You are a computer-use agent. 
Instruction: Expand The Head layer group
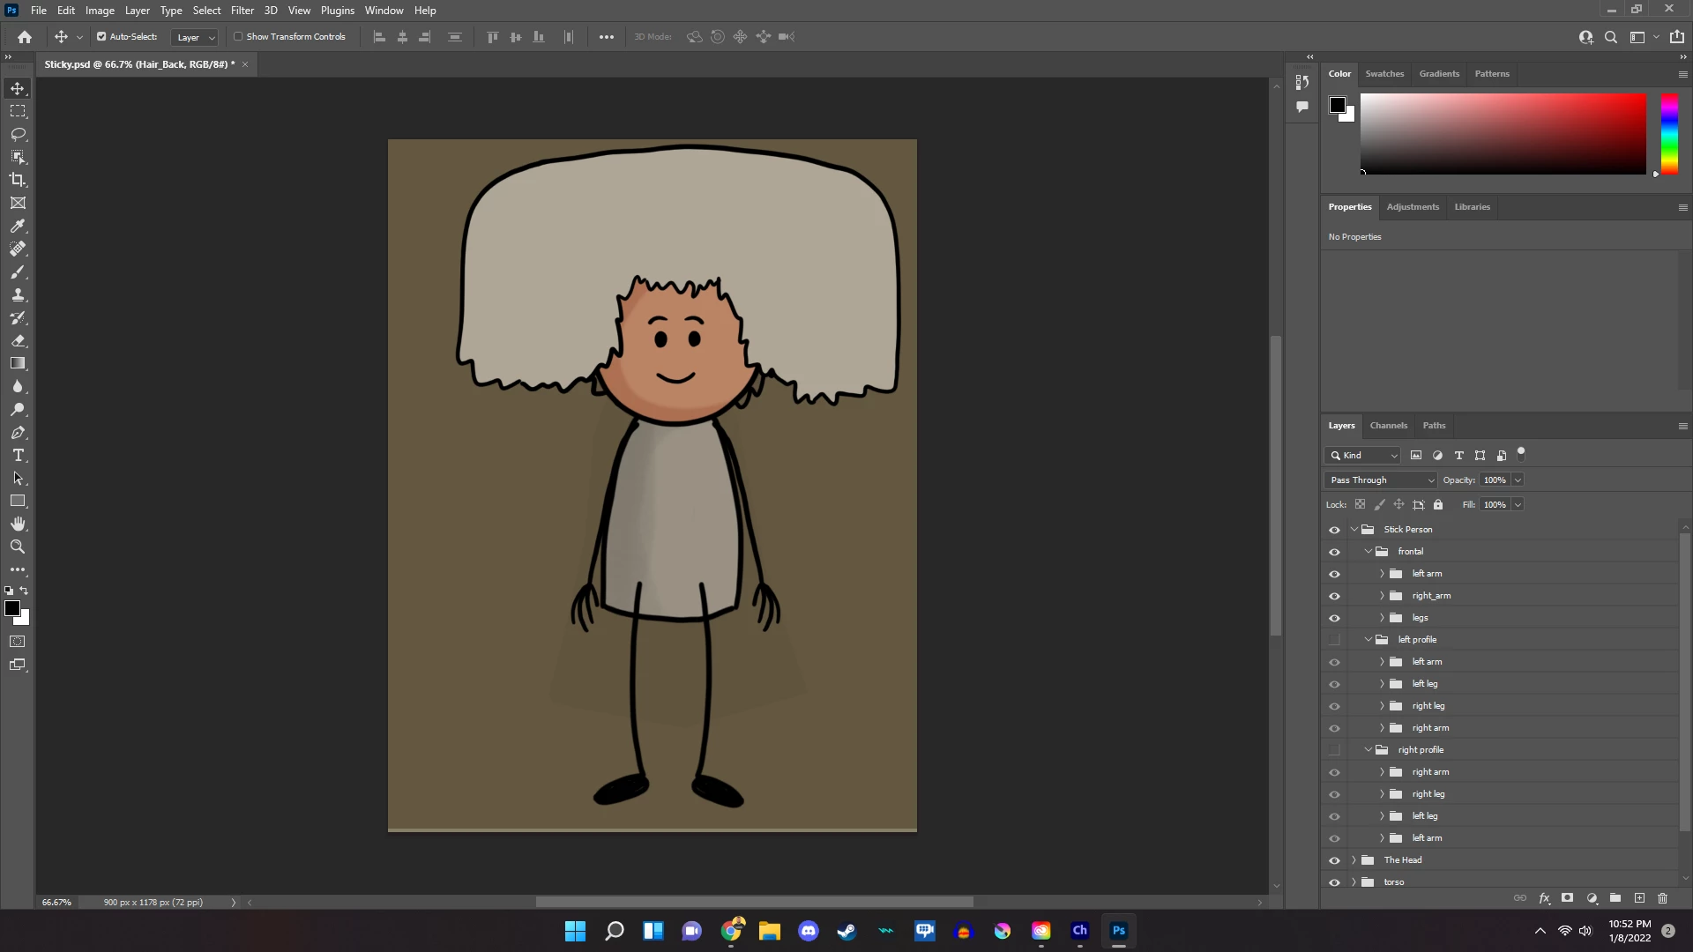pyautogui.click(x=1354, y=860)
